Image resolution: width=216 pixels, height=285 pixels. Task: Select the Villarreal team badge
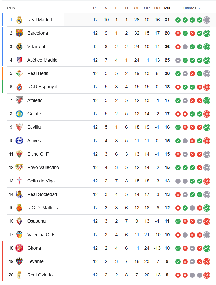click(19, 47)
